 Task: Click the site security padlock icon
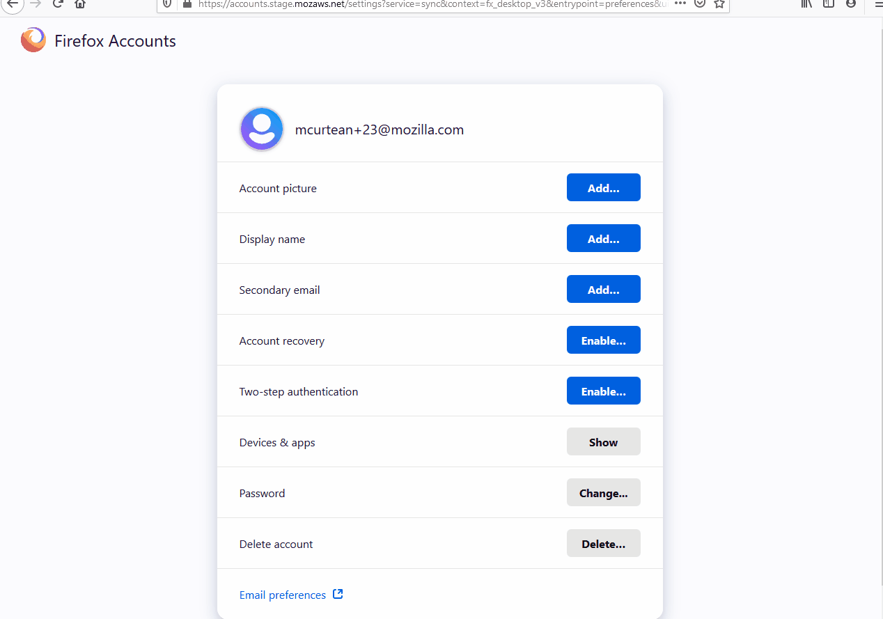[187, 3]
